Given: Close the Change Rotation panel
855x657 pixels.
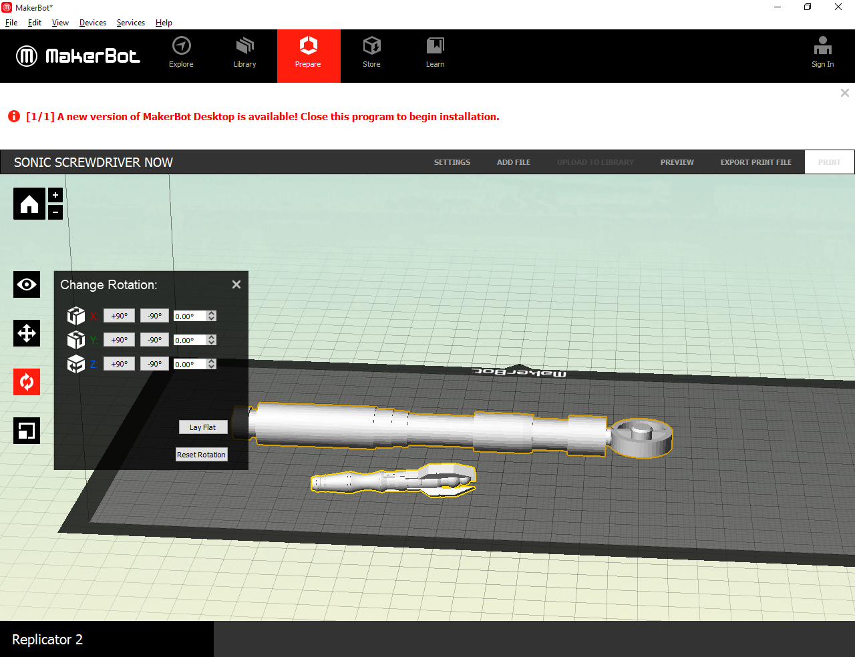Looking at the screenshot, I should pyautogui.click(x=236, y=284).
